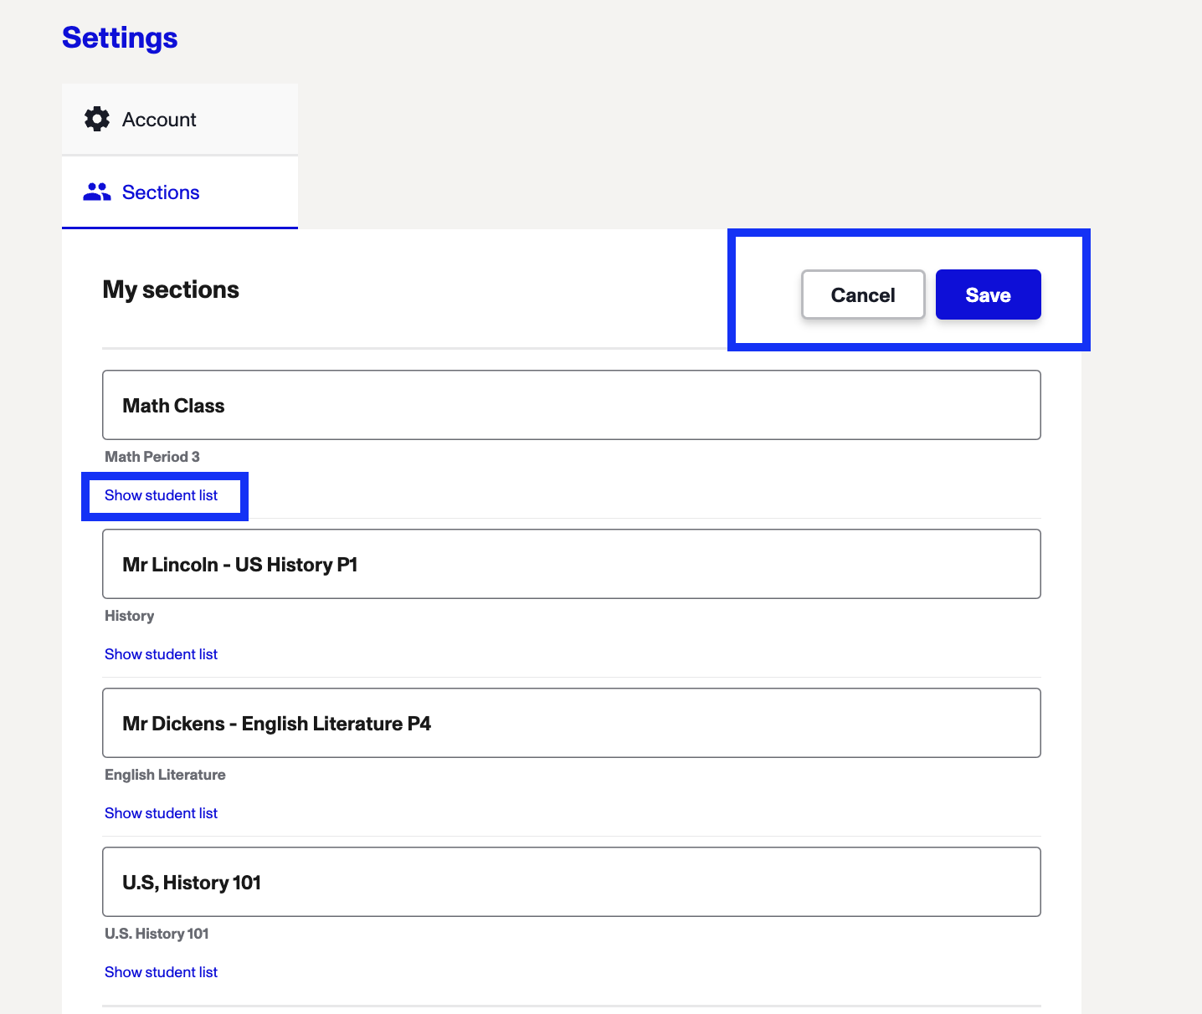Click the gear icon beside Account
Viewport: 1202px width, 1014px height.
97,119
